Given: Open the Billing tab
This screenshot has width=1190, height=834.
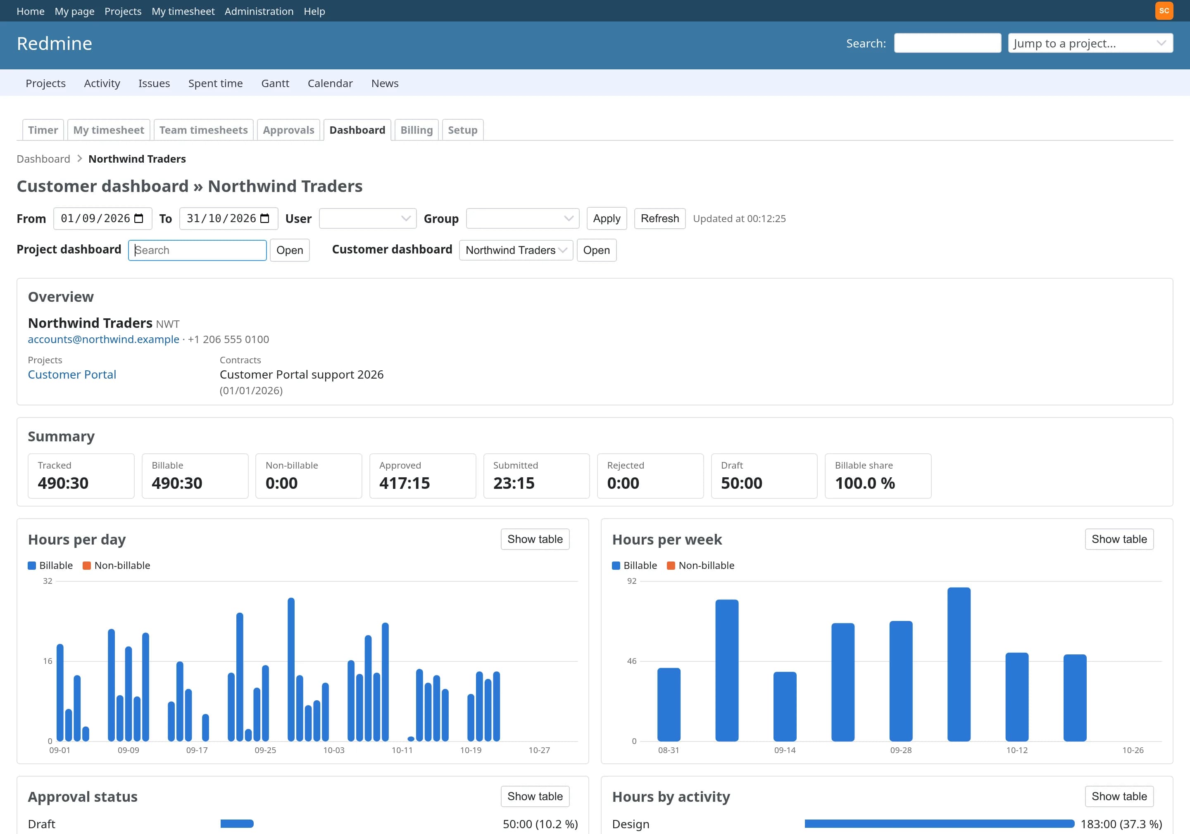Looking at the screenshot, I should pyautogui.click(x=417, y=130).
